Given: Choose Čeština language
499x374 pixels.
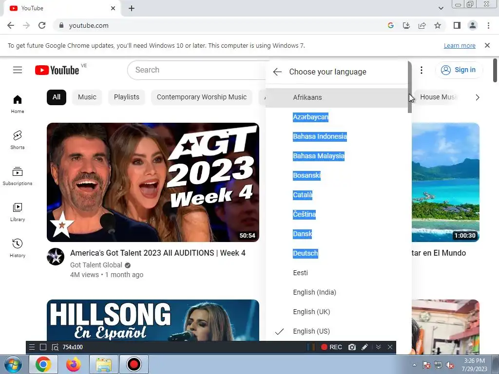Looking at the screenshot, I should click(x=337, y=214).
